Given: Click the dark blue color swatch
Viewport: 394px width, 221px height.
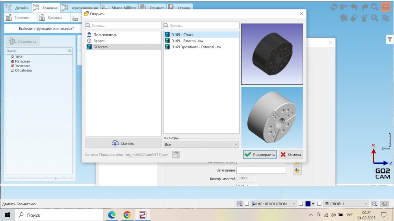Looking at the screenshot, I should 308,204.
